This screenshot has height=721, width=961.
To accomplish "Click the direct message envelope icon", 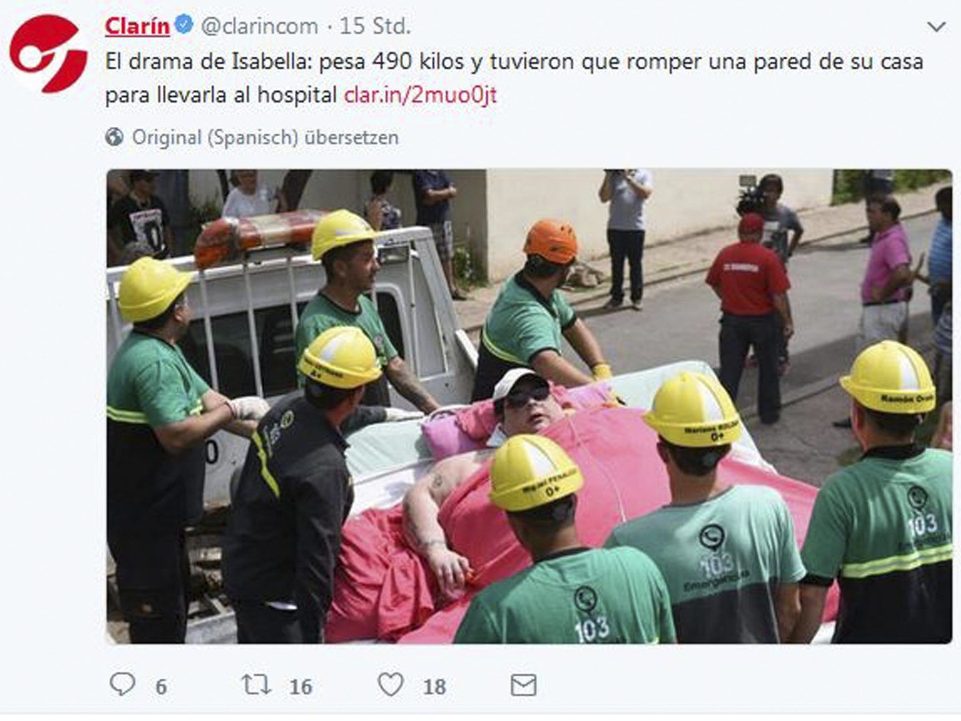I will pos(523,685).
